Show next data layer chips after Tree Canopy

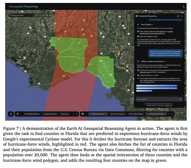(x=73, y=114)
